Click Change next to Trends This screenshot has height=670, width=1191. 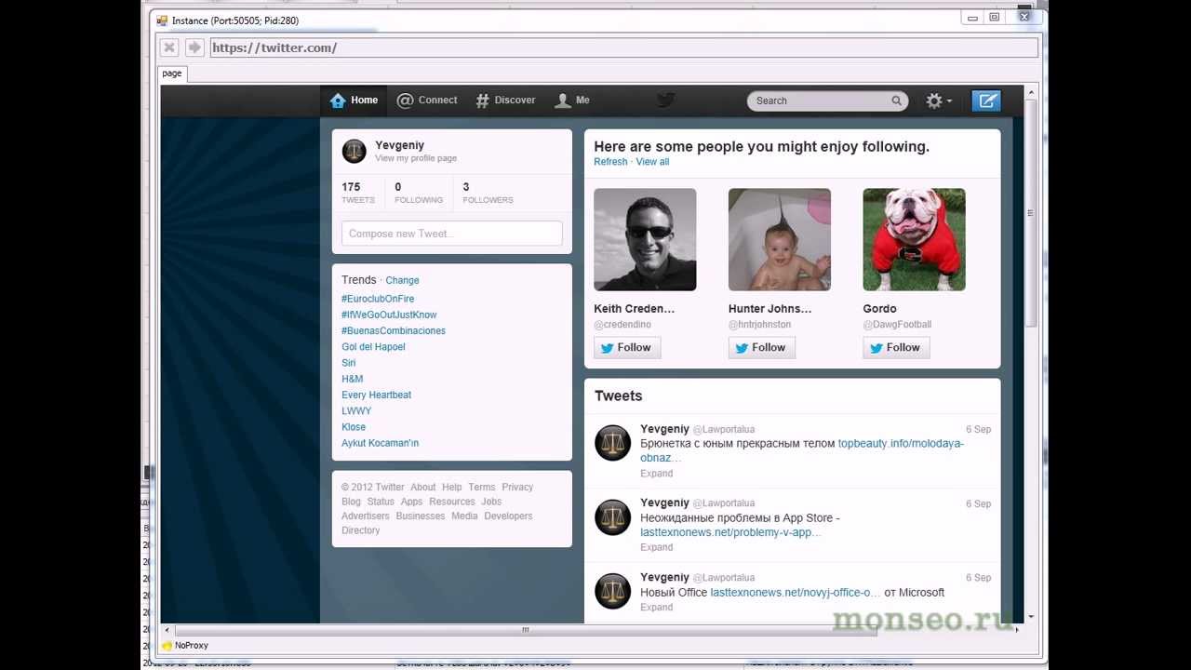(x=402, y=280)
